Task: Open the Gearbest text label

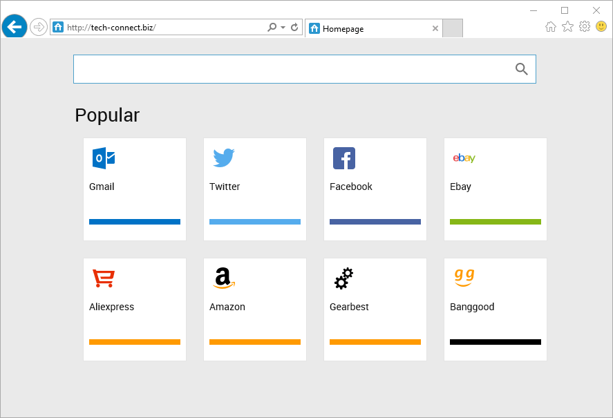Action: coord(349,307)
